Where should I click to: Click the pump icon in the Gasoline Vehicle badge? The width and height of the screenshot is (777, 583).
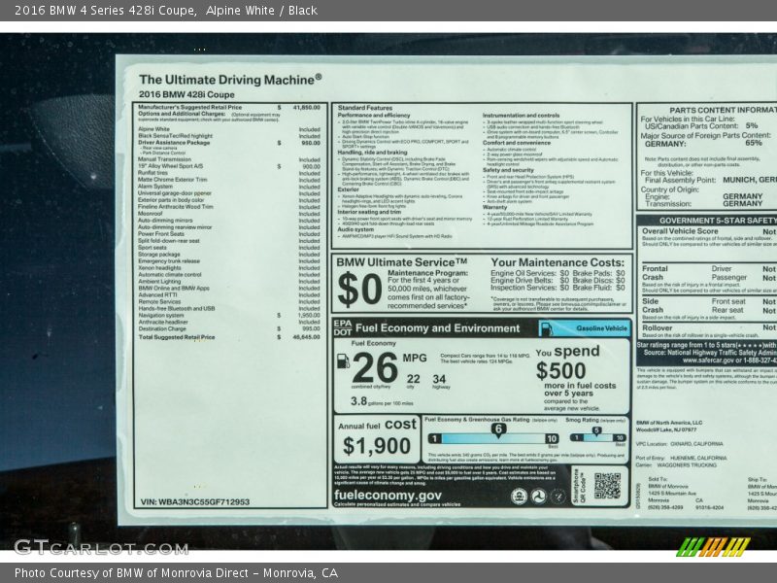[546, 328]
